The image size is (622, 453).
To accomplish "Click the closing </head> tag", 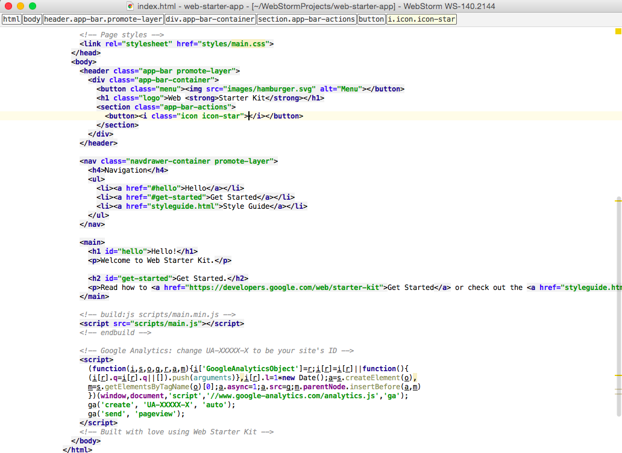I will click(86, 53).
